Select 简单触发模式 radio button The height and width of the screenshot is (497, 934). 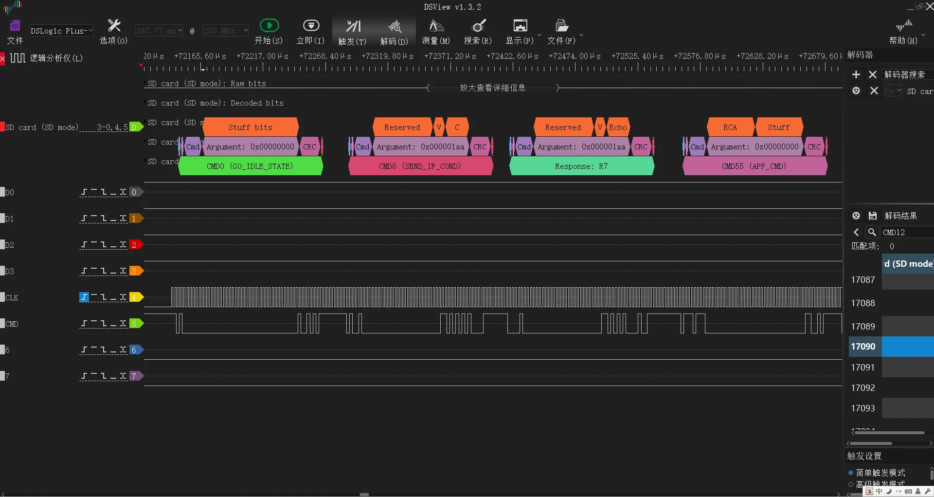(x=851, y=473)
